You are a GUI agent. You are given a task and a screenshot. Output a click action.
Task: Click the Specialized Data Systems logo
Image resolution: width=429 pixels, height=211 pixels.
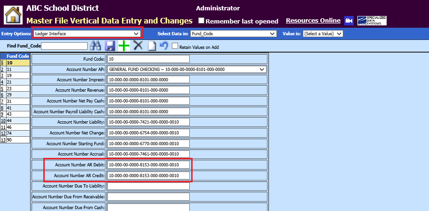point(372,20)
